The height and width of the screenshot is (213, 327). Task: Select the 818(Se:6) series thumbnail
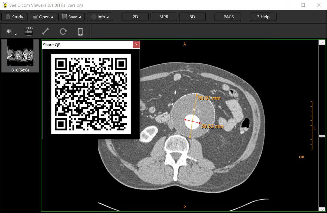(20, 56)
